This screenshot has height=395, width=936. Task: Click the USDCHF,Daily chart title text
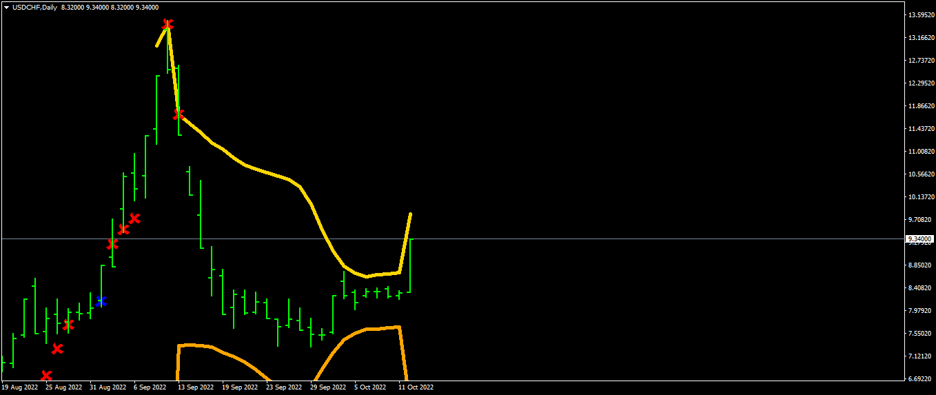click(x=35, y=8)
